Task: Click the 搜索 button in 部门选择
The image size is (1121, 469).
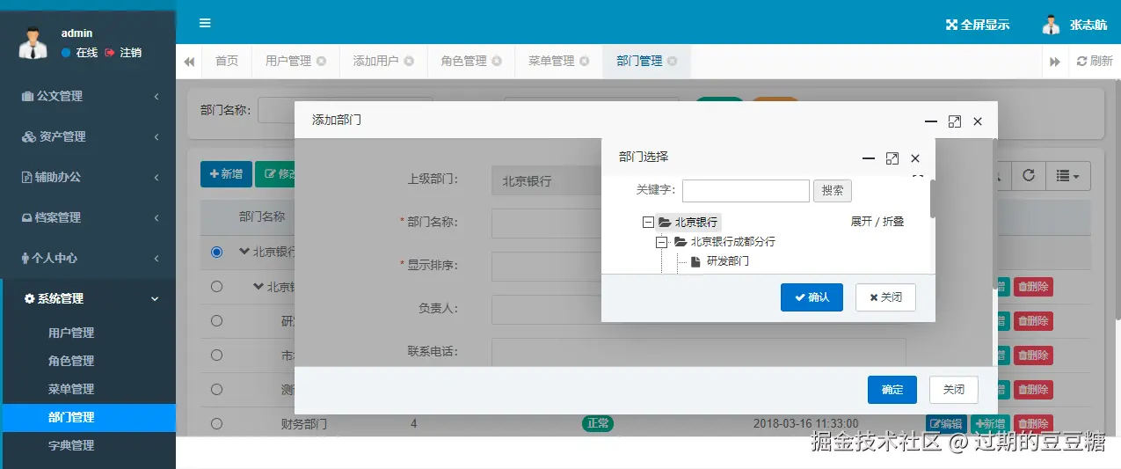Action: [833, 191]
